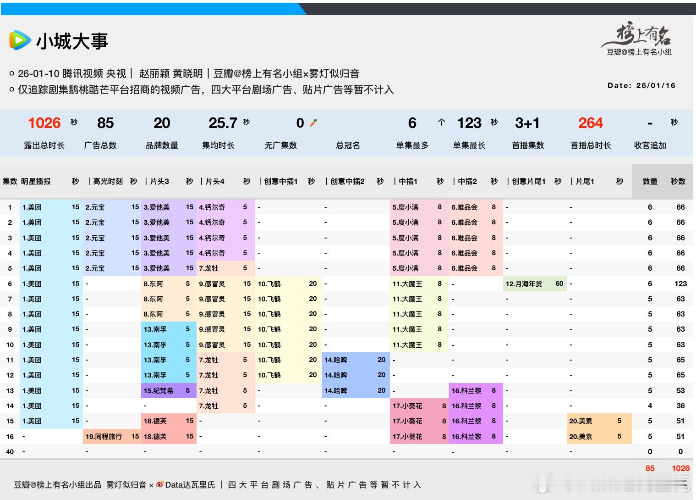Click the Tencent Video play logo
This screenshot has width=696, height=500.
[20, 40]
